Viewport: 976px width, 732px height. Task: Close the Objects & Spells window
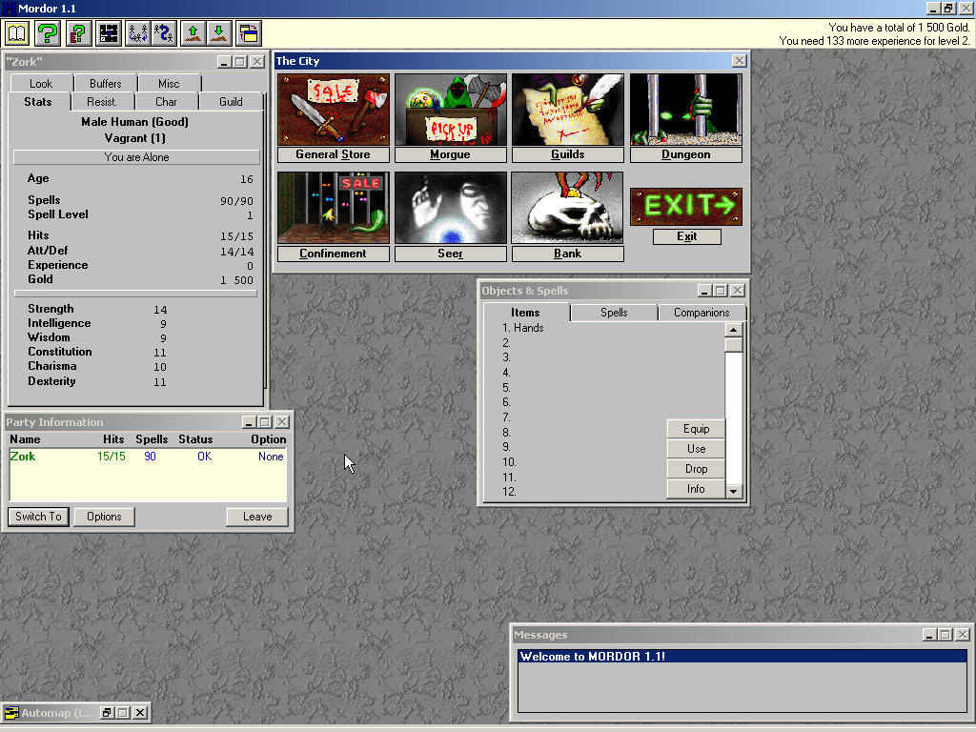[x=738, y=291]
